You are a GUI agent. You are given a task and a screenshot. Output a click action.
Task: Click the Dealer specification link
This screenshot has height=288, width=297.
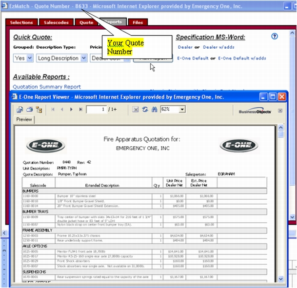tap(185, 47)
